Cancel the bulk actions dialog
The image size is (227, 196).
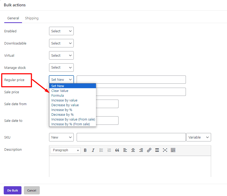[32, 190]
